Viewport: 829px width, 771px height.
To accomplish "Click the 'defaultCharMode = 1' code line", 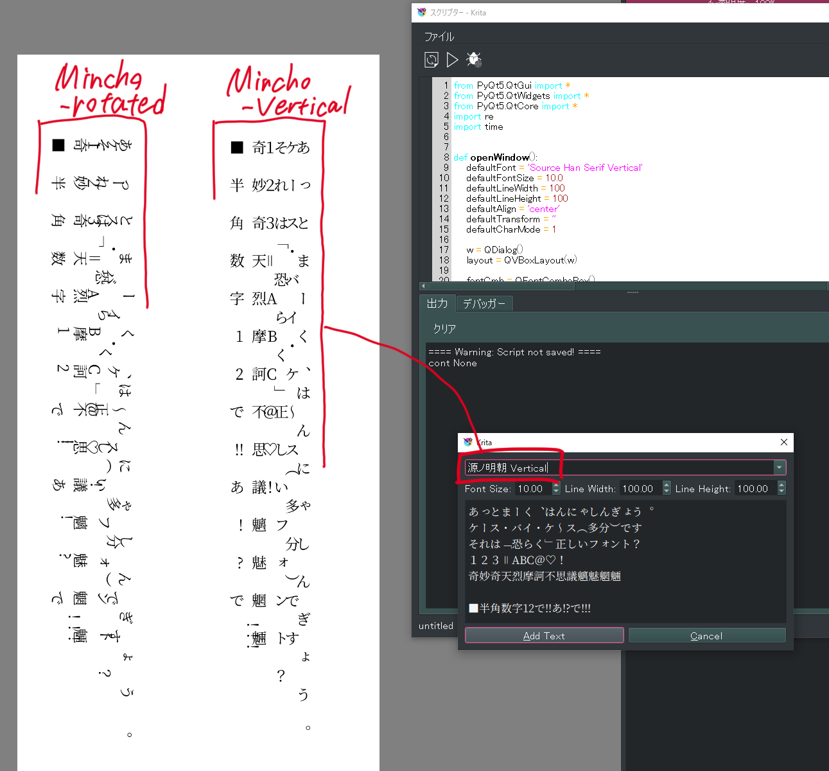I will point(511,229).
